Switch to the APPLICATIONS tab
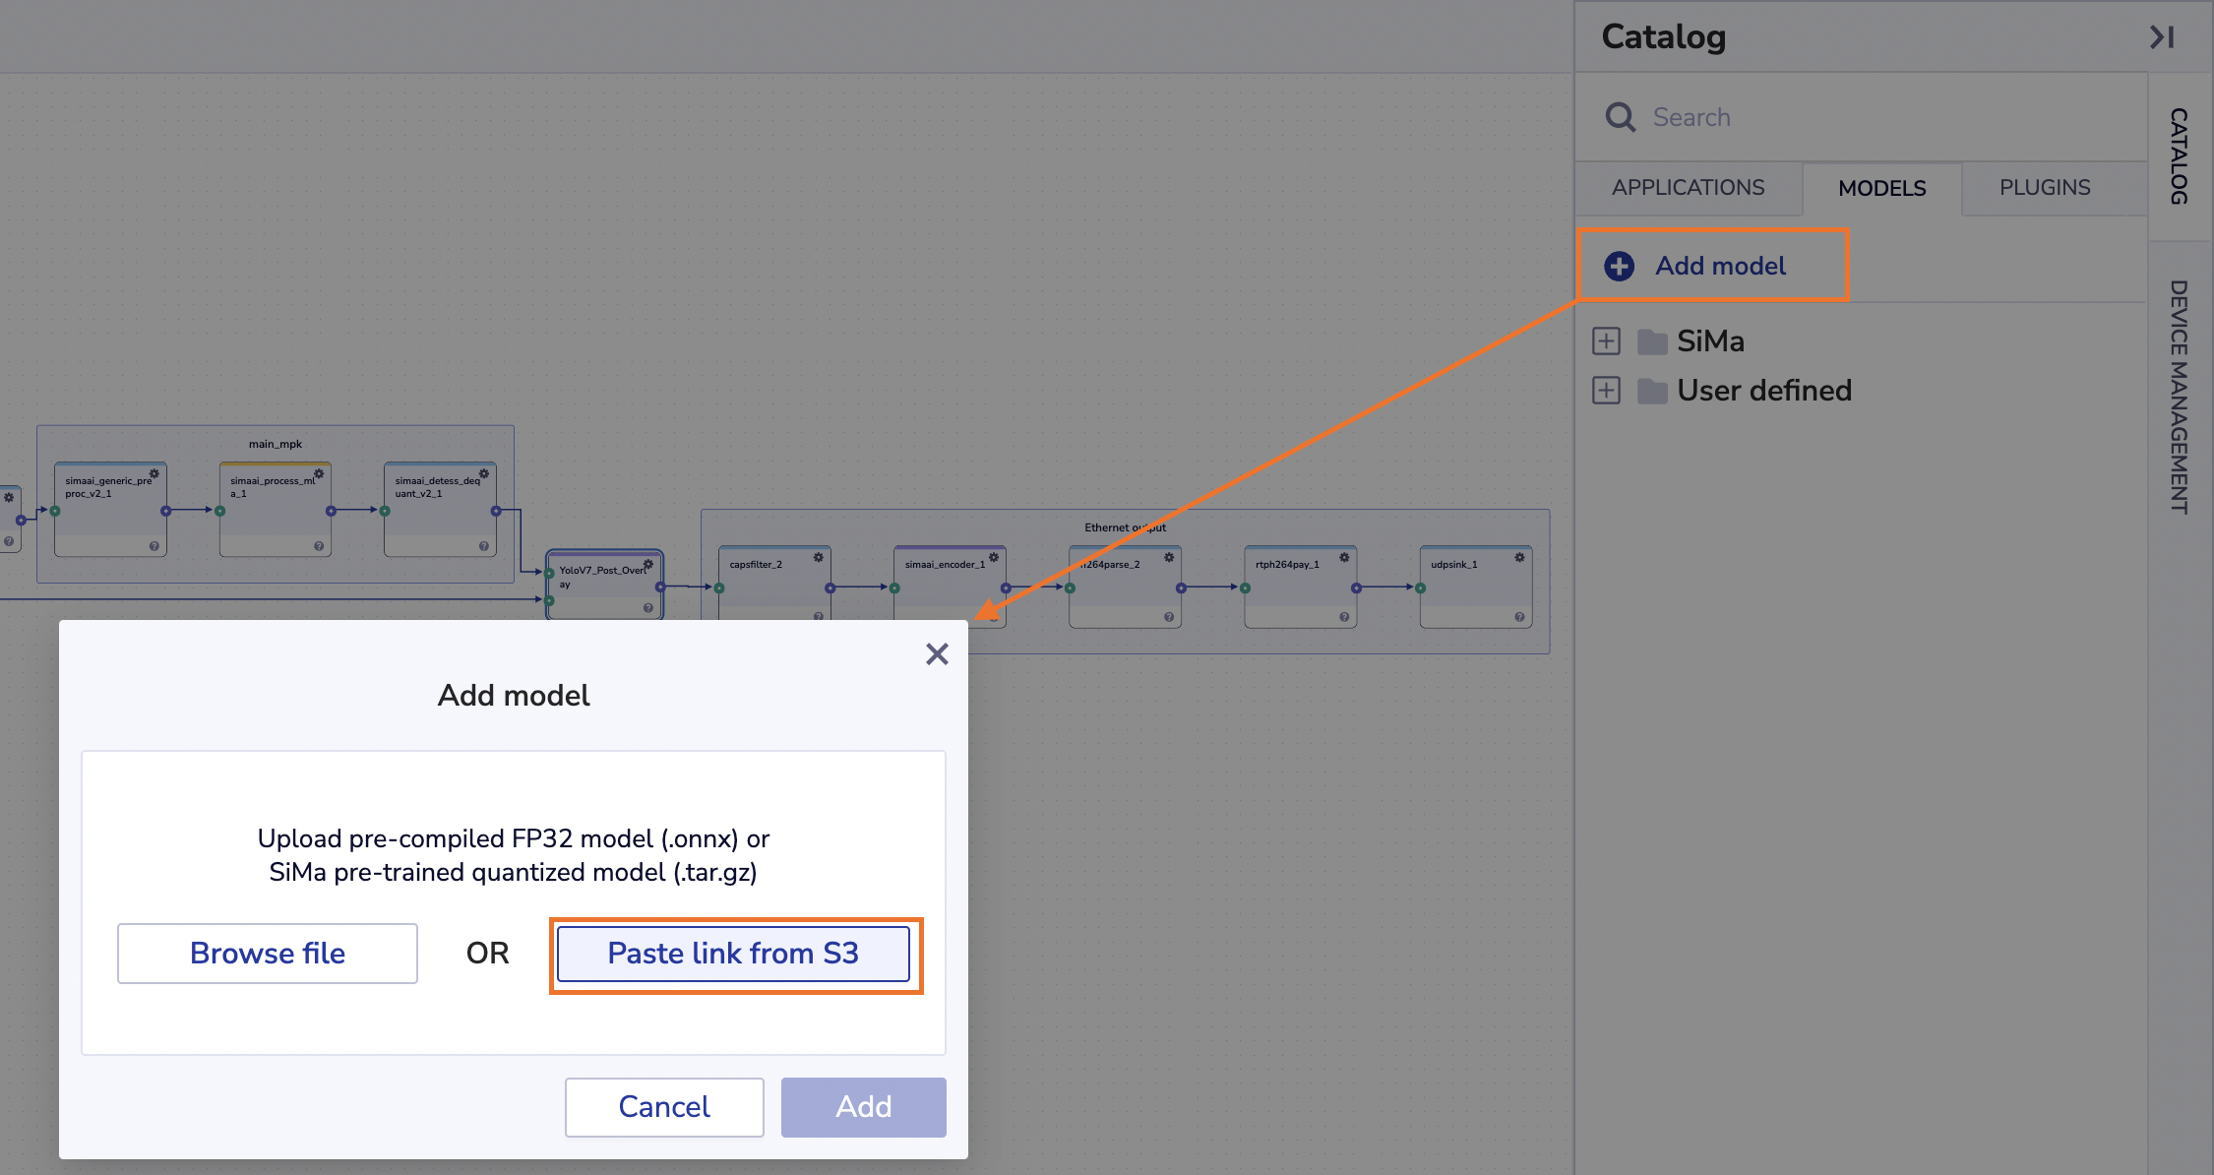The height and width of the screenshot is (1175, 2214). [1688, 188]
